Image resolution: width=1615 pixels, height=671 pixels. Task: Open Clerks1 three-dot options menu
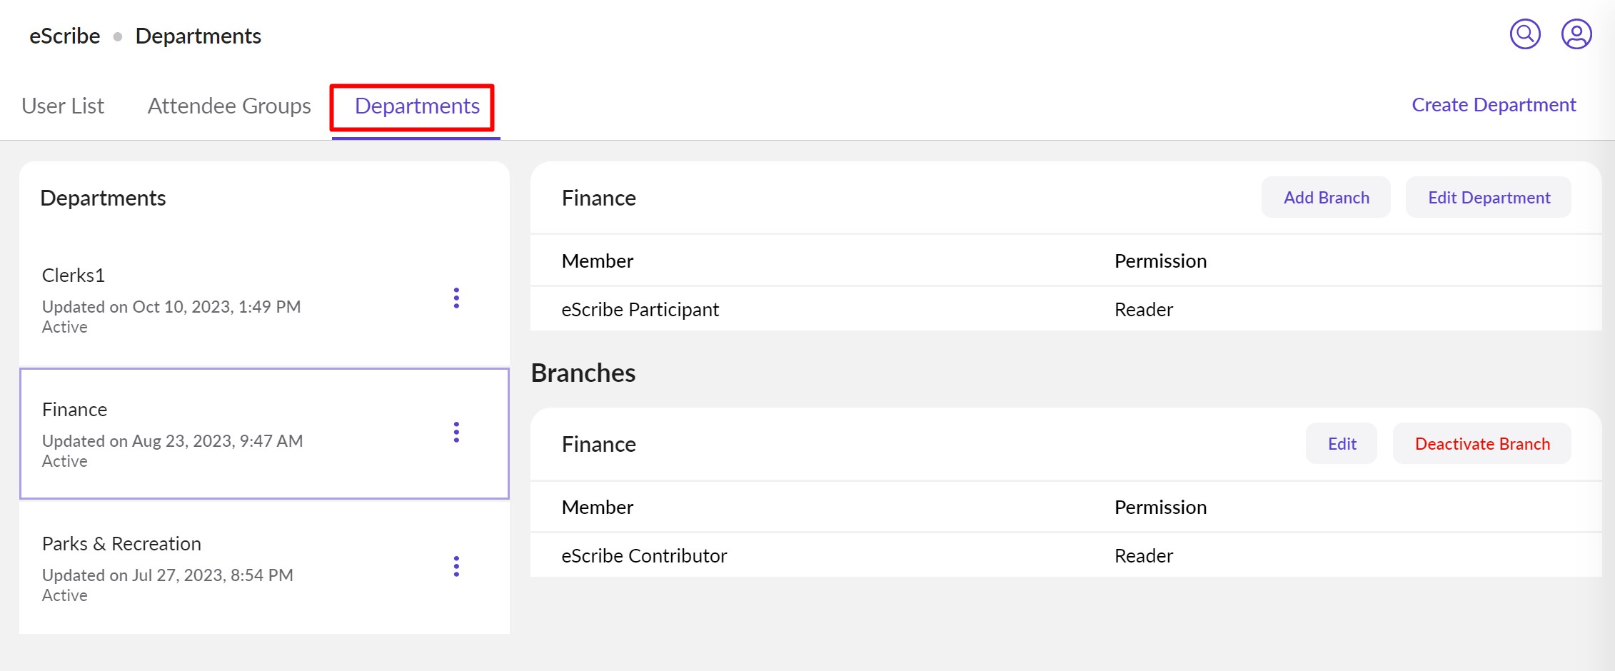[456, 298]
